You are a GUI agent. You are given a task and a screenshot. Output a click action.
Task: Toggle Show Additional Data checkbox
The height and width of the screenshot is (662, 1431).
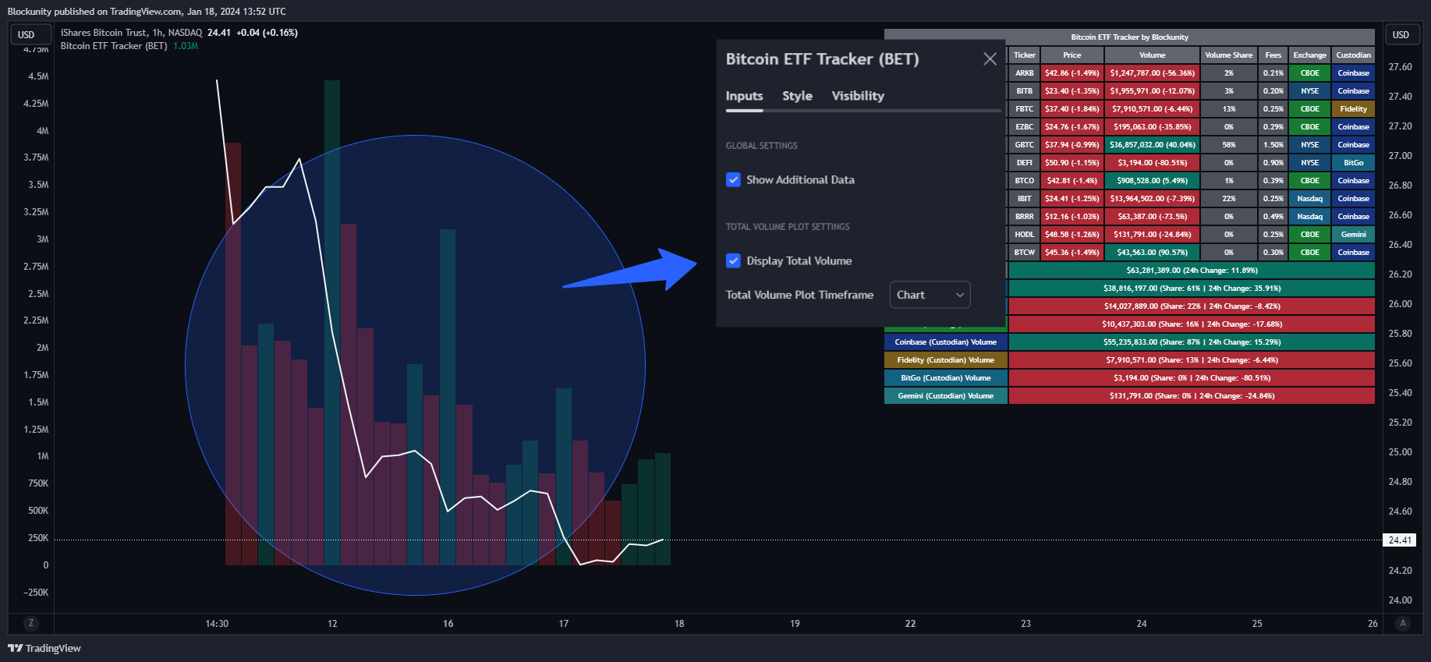coord(733,180)
